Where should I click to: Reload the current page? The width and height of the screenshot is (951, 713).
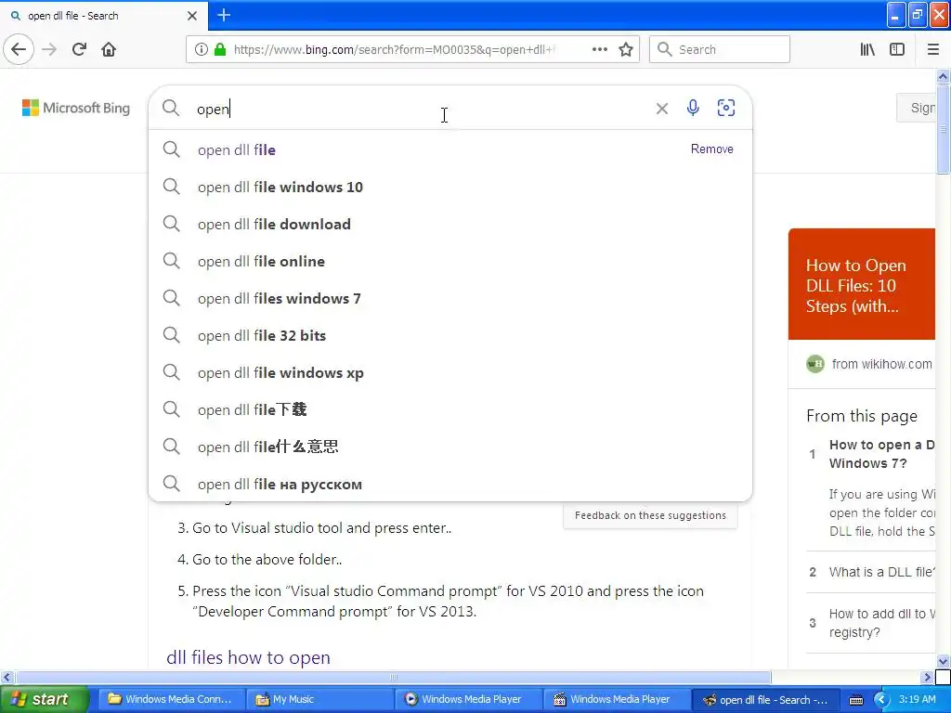[x=79, y=49]
